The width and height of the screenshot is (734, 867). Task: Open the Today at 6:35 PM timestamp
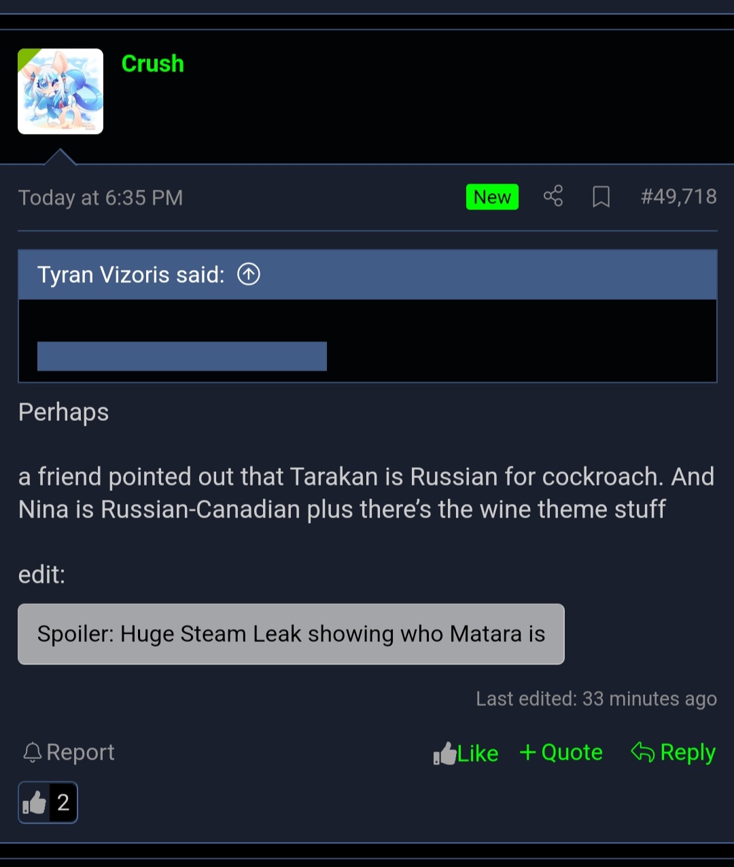coord(101,198)
